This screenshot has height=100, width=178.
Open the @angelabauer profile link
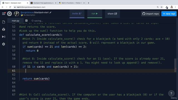27,12
